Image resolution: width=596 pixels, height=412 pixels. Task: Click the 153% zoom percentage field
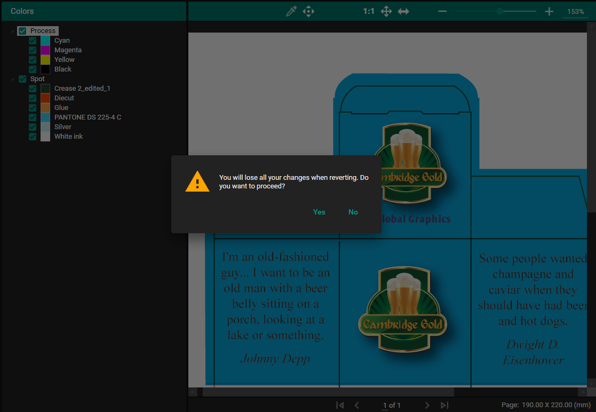pyautogui.click(x=575, y=12)
